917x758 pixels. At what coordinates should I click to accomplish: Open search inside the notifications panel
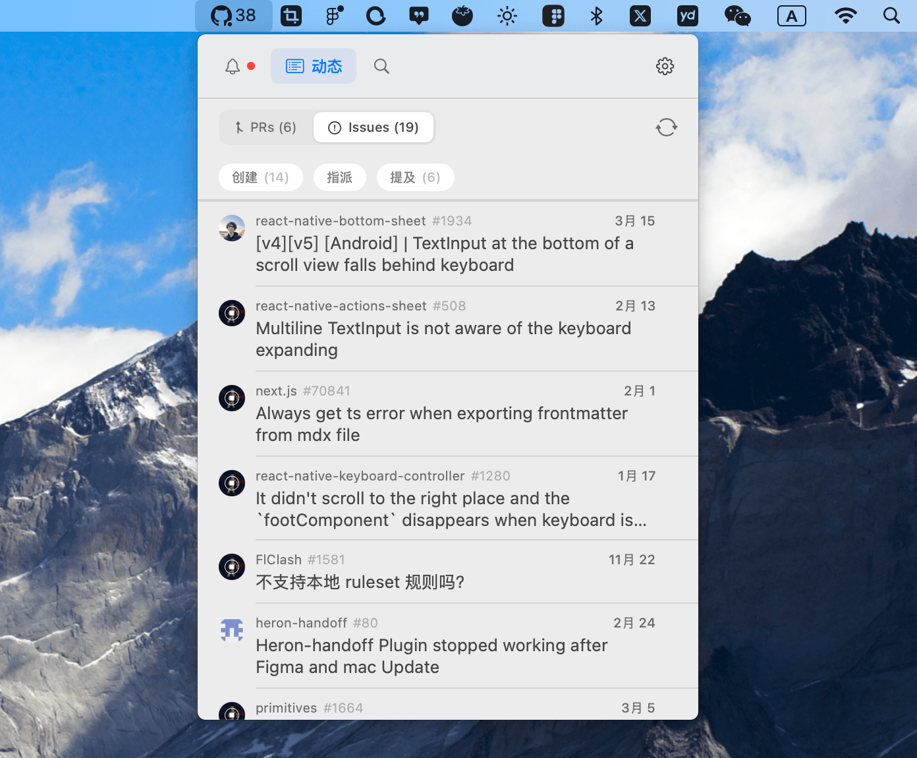coord(381,66)
